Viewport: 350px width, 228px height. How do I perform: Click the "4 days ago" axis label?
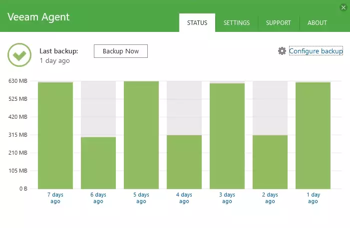coord(184,198)
